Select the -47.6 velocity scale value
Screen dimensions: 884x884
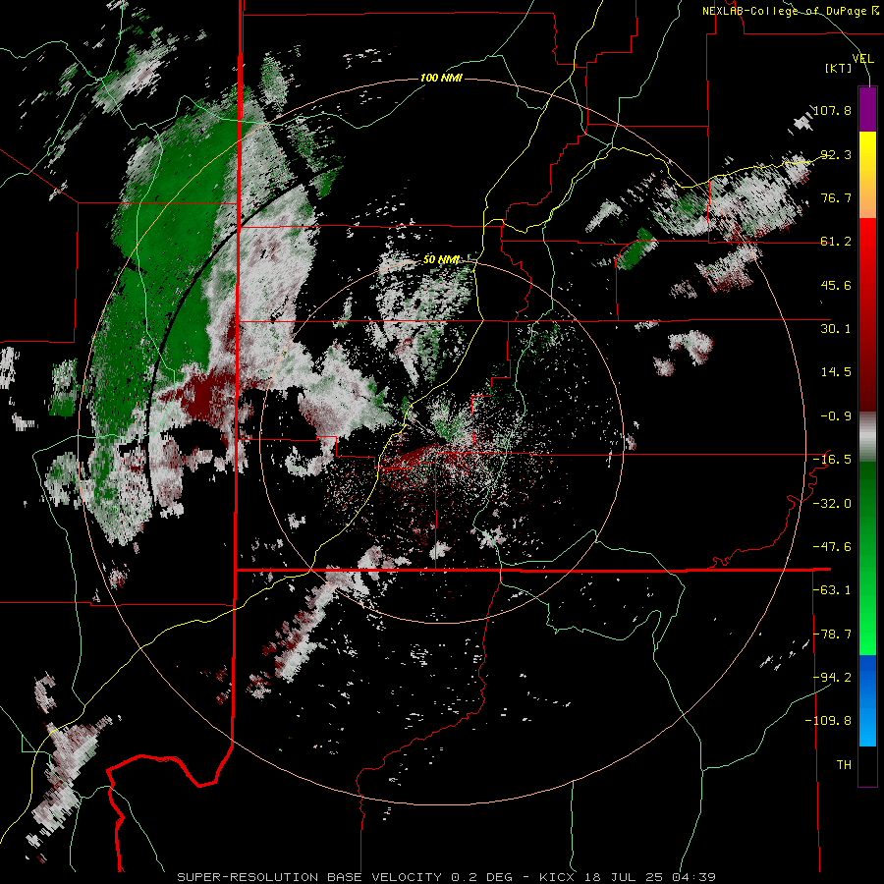click(x=833, y=547)
